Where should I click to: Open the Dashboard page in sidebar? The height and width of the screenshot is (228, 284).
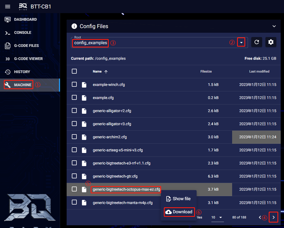pos(25,19)
